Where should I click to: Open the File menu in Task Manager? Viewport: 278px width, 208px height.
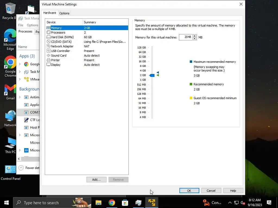[21, 25]
